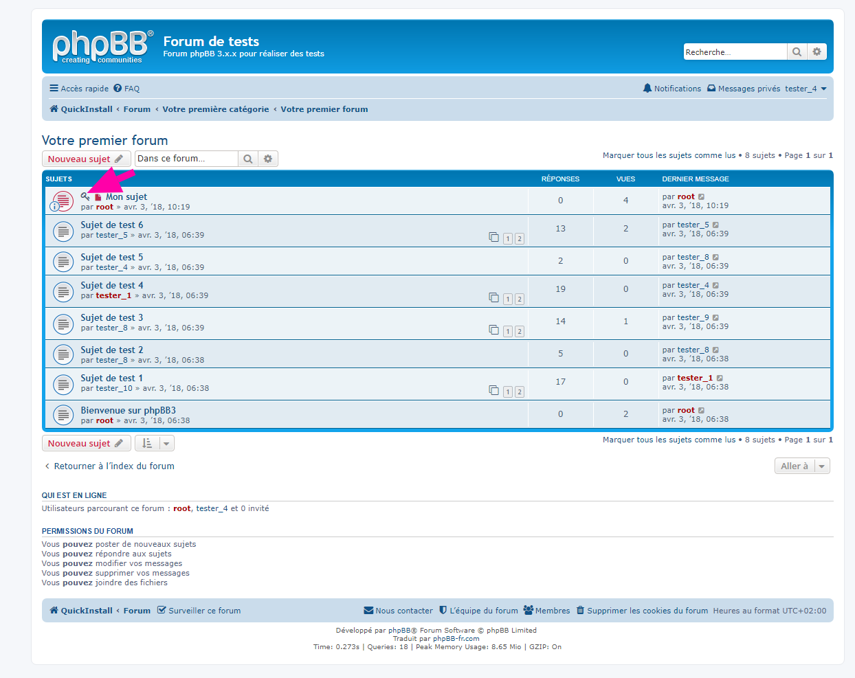Open Messages privés inbox
The height and width of the screenshot is (678, 855).
(744, 89)
